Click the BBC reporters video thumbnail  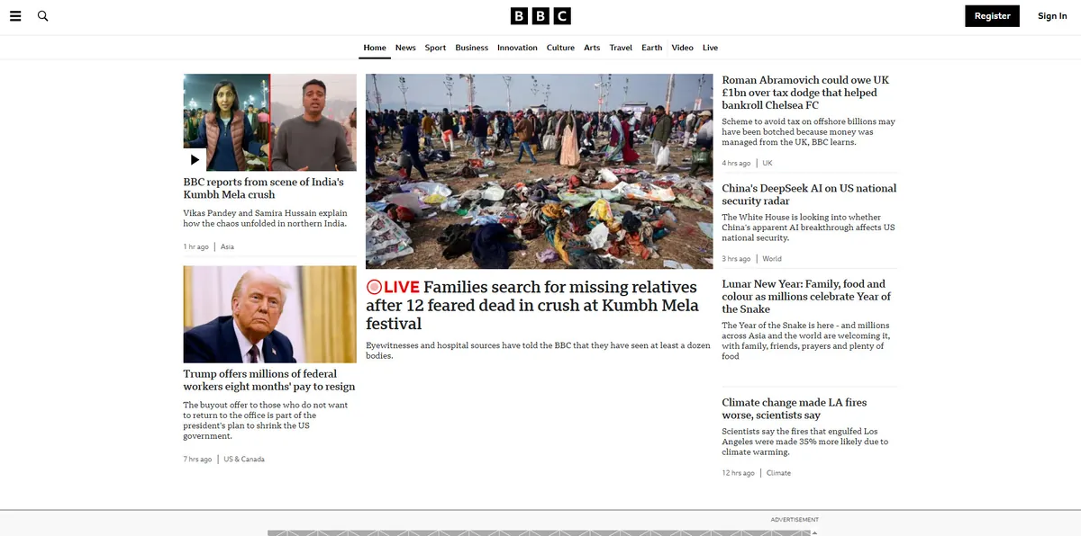(270, 122)
